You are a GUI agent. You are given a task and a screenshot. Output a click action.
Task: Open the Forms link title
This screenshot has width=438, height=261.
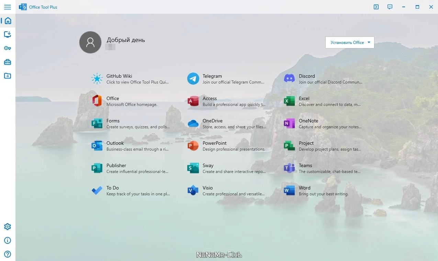[113, 121]
